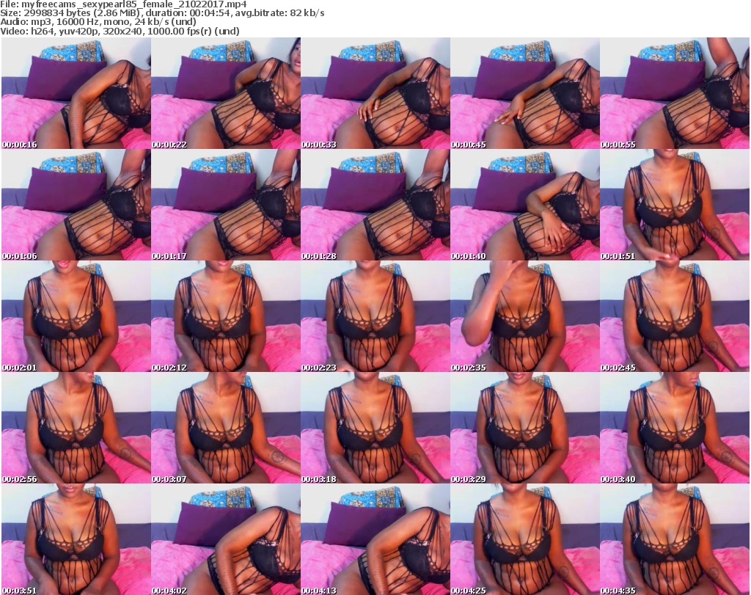Choose the thumbnail marked 00:01:40
The image size is (751, 595).
pos(525,205)
